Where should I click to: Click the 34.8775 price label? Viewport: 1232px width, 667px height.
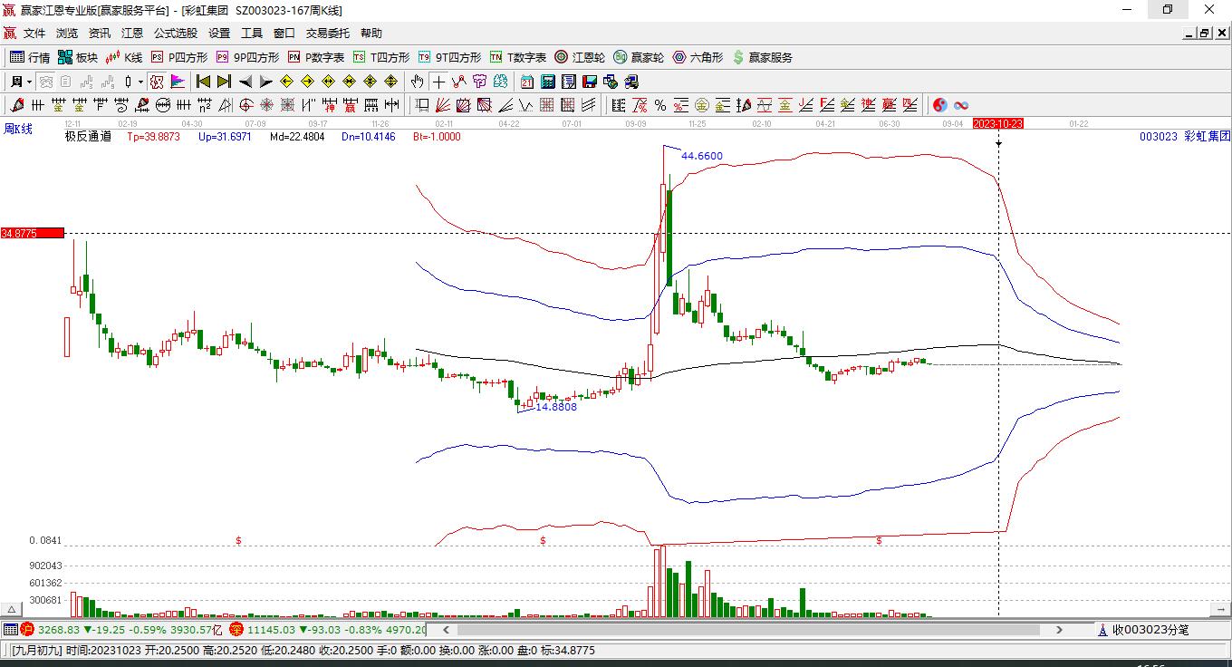click(33, 233)
